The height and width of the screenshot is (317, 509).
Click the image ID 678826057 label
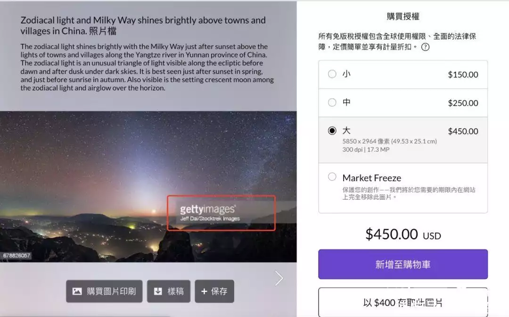point(16,256)
